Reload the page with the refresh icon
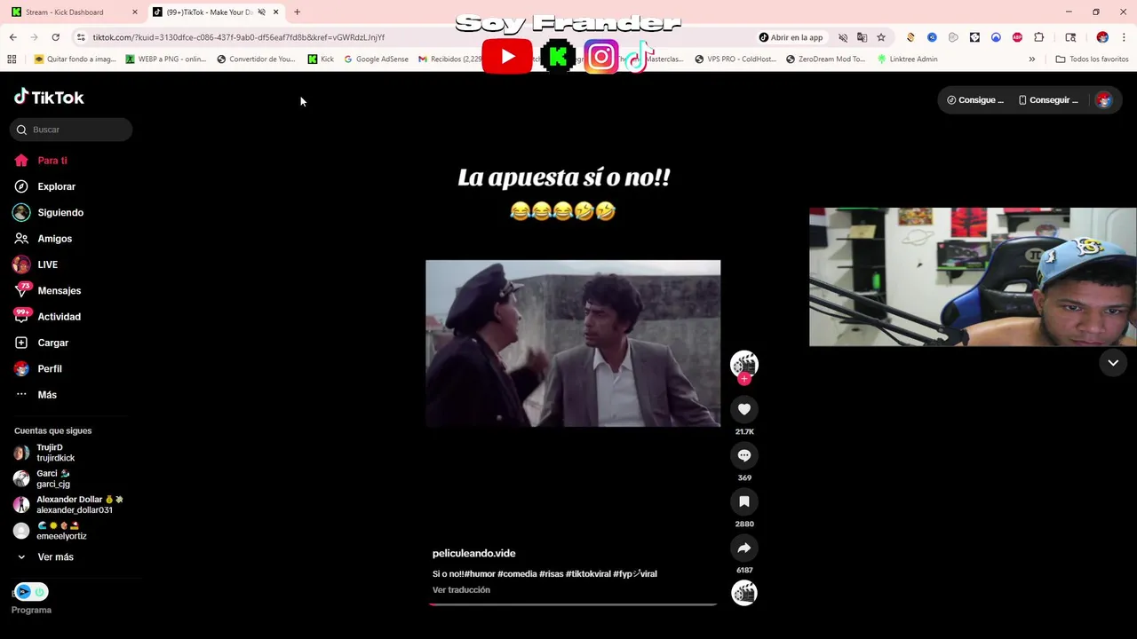Viewport: 1137px width, 639px height. tap(55, 37)
